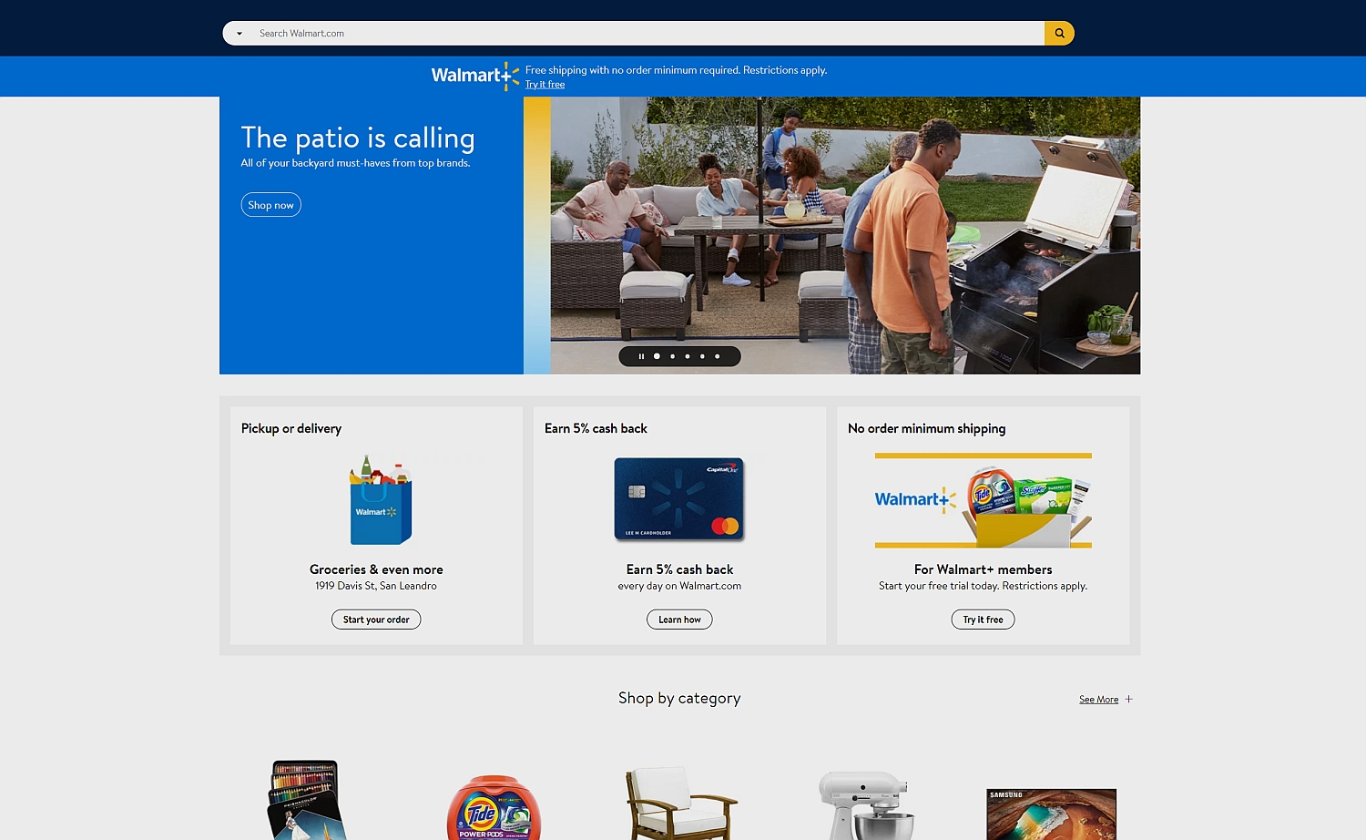
Task: Click address 1919 Davis St, San Leandro
Action: (x=376, y=586)
